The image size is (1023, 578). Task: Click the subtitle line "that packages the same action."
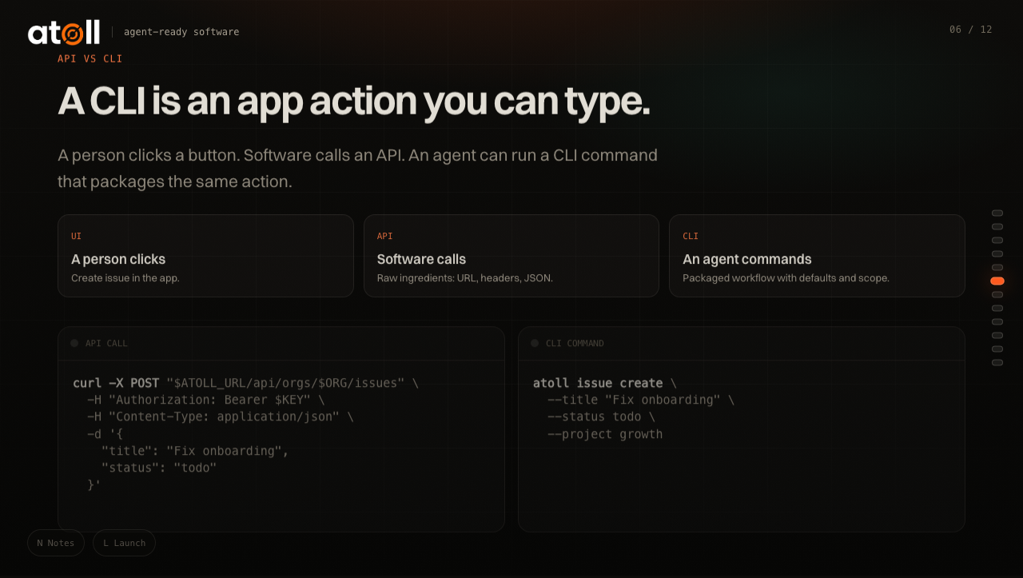pos(175,181)
